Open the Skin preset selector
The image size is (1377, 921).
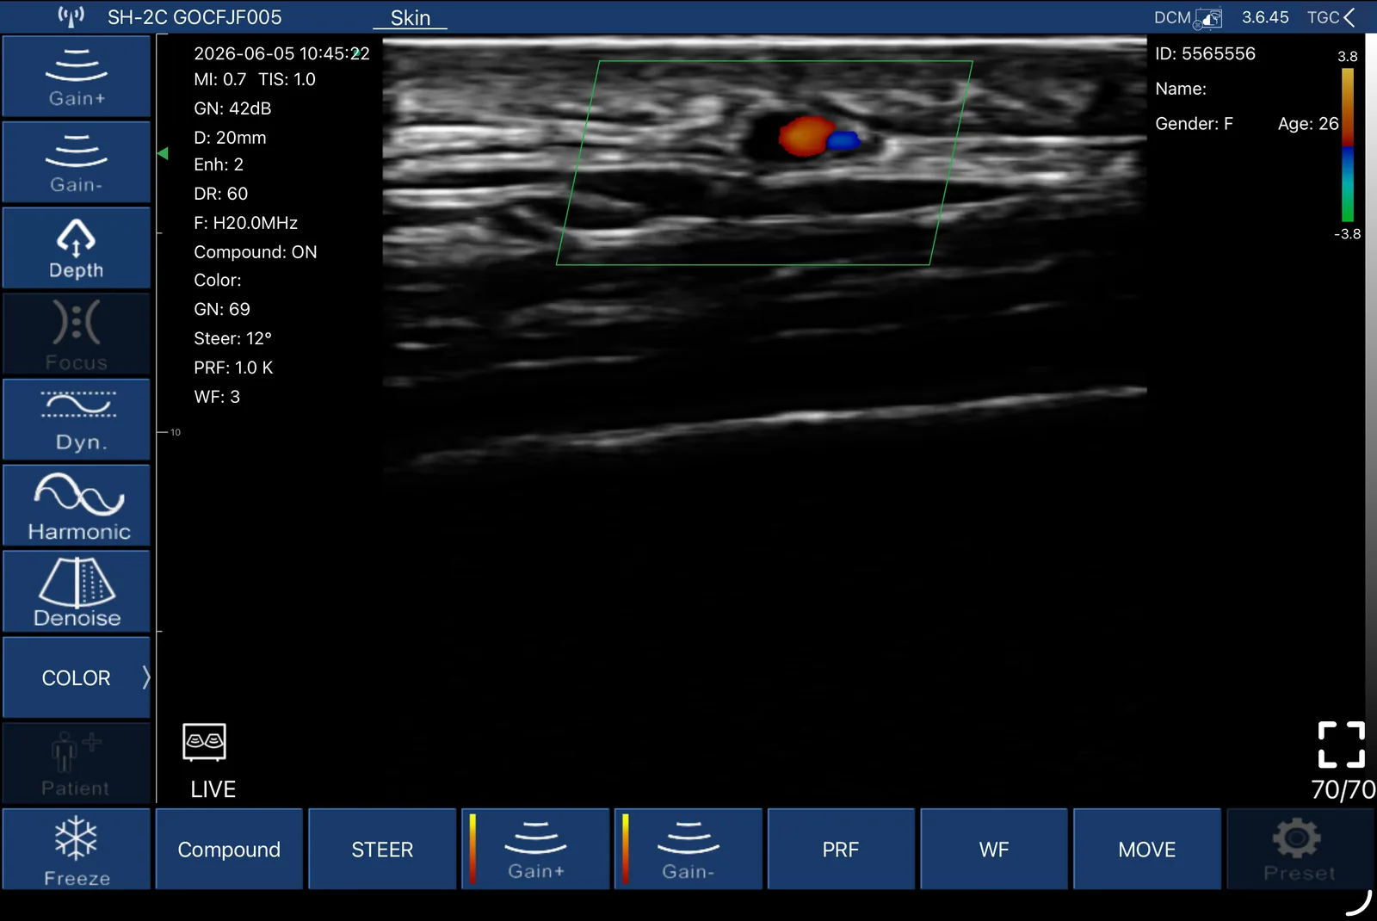tap(411, 18)
